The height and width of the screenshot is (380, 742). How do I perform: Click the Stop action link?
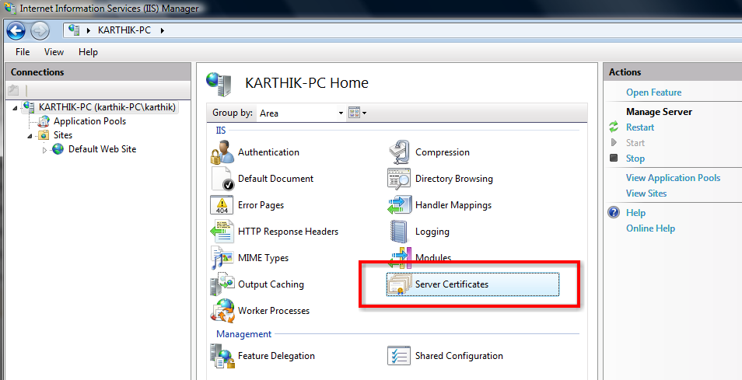click(x=635, y=159)
